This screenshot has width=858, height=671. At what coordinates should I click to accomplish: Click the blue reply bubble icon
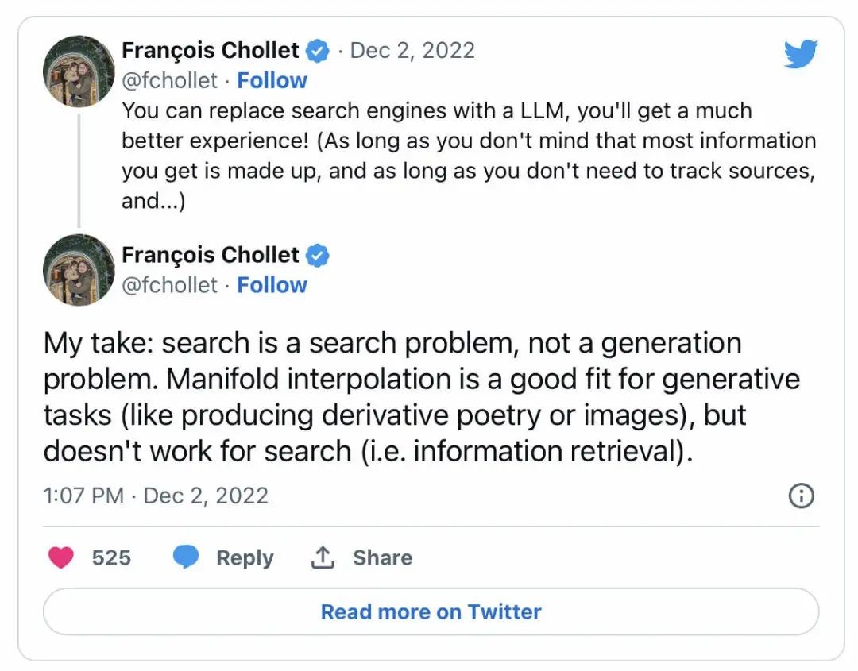point(186,557)
